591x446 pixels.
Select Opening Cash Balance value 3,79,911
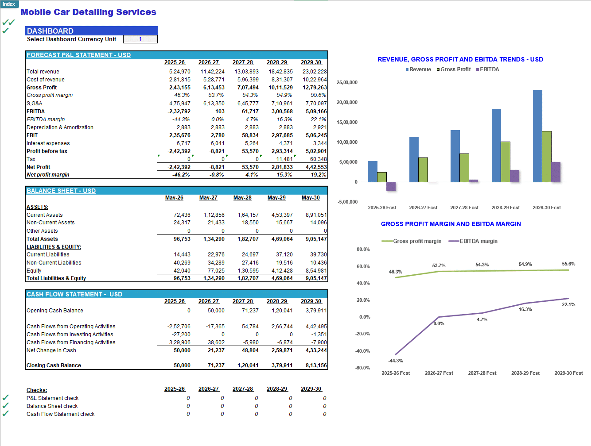316,310
